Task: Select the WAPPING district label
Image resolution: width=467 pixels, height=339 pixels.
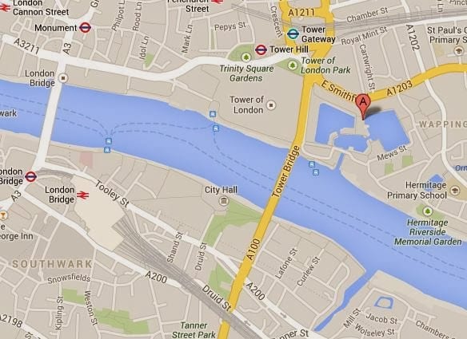Action: [443, 124]
